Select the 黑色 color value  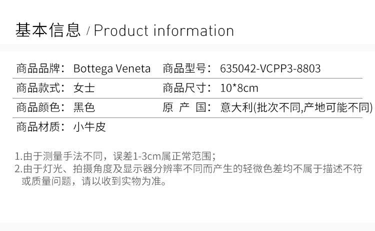pos(84,107)
